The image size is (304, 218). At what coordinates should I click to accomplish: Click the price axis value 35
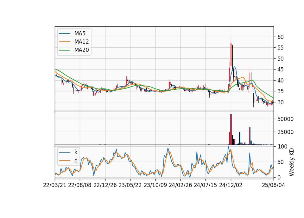(280, 91)
